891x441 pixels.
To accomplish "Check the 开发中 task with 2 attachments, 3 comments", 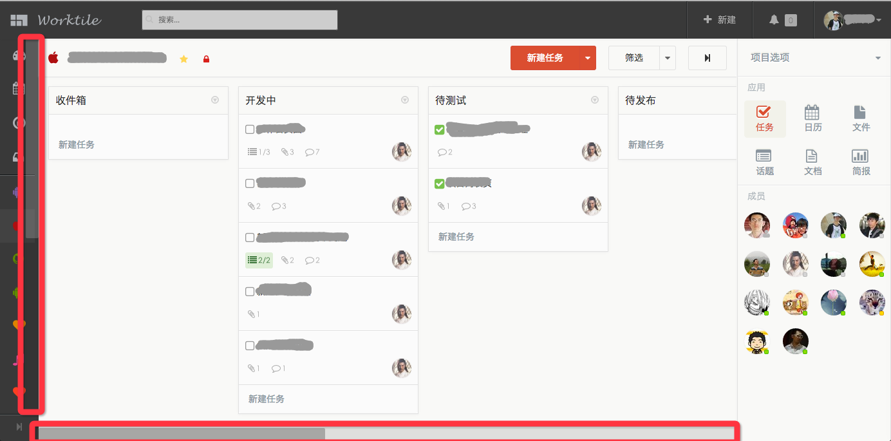I will [x=250, y=183].
